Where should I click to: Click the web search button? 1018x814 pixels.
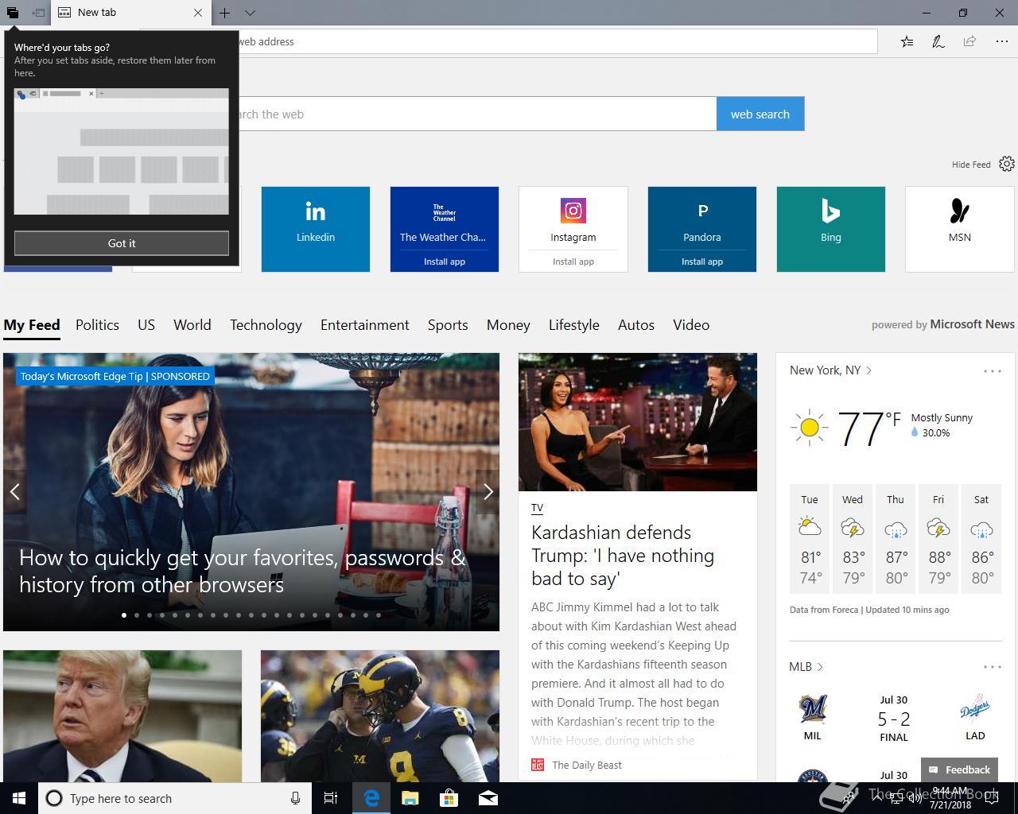[760, 114]
